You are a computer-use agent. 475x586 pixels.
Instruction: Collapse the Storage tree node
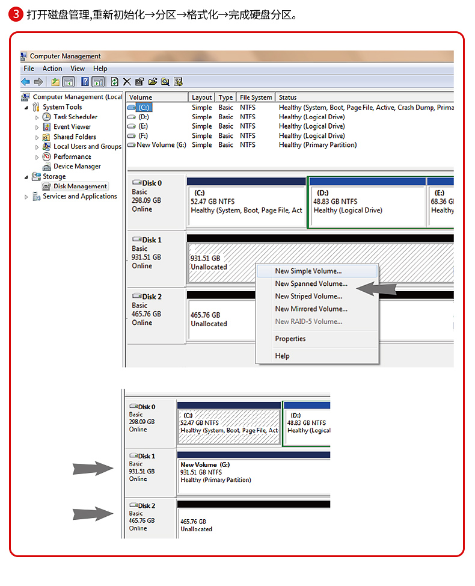tap(26, 177)
